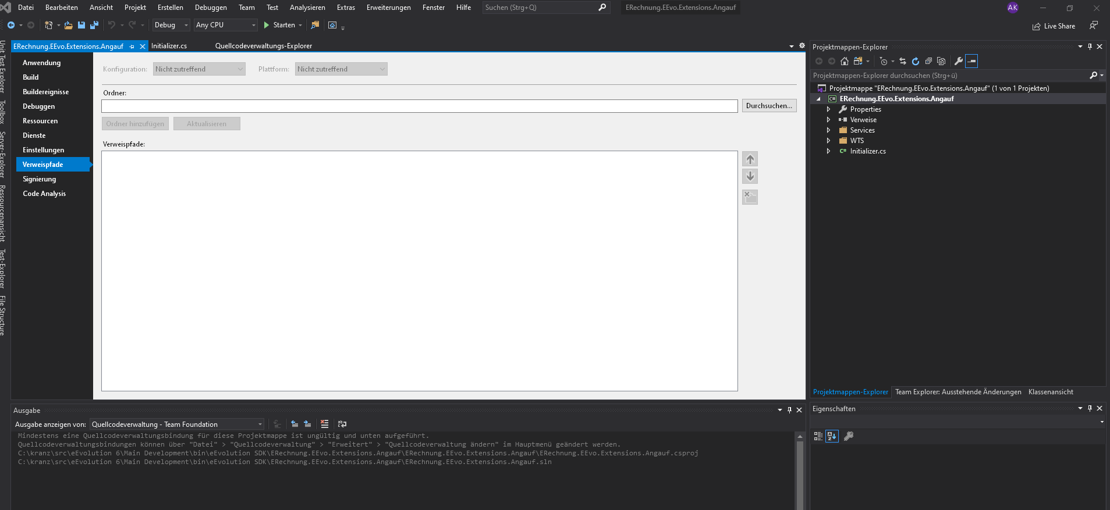The height and width of the screenshot is (510, 1110).
Task: Click the pending changes filter clock icon
Action: [x=884, y=61]
